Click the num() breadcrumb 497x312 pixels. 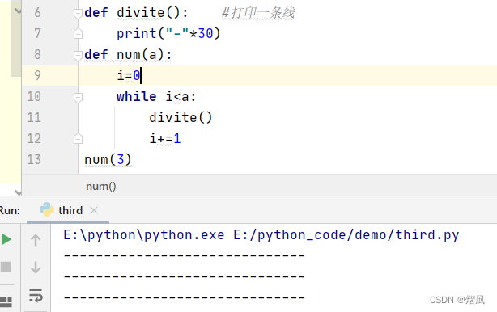pyautogui.click(x=101, y=187)
